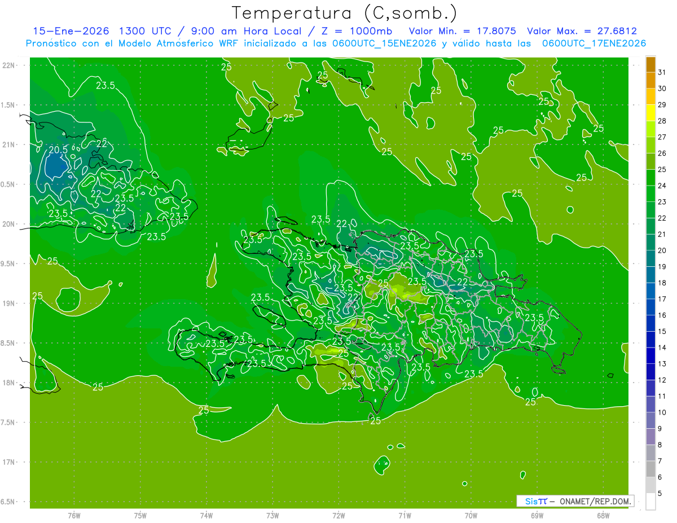Screen dimensions: 677x523
Task: Click the legend value "28"
Action: click(x=662, y=121)
